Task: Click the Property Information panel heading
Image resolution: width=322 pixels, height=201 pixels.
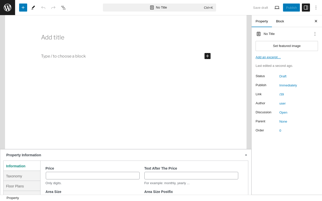Action: (24, 155)
